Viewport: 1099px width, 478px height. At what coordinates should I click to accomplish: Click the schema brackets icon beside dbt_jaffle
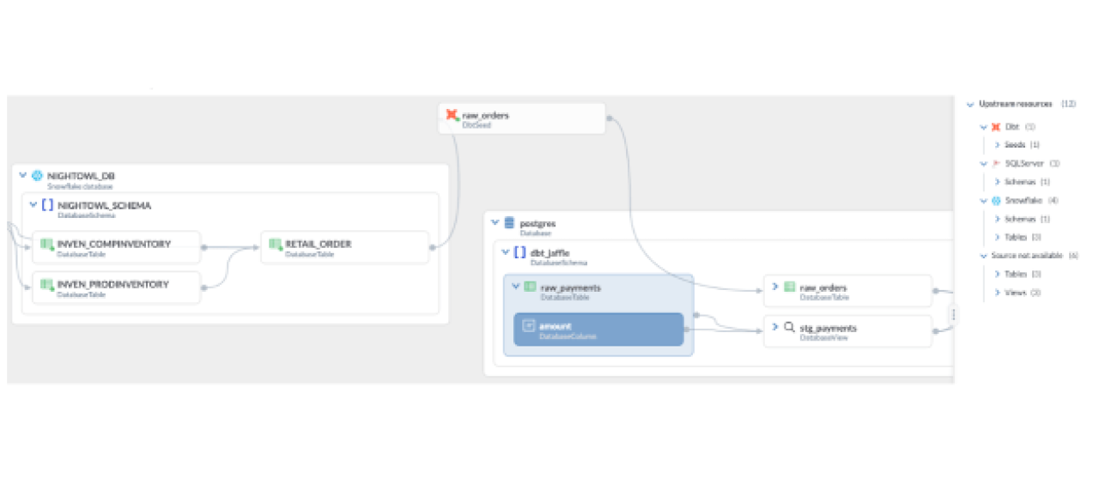click(x=519, y=252)
